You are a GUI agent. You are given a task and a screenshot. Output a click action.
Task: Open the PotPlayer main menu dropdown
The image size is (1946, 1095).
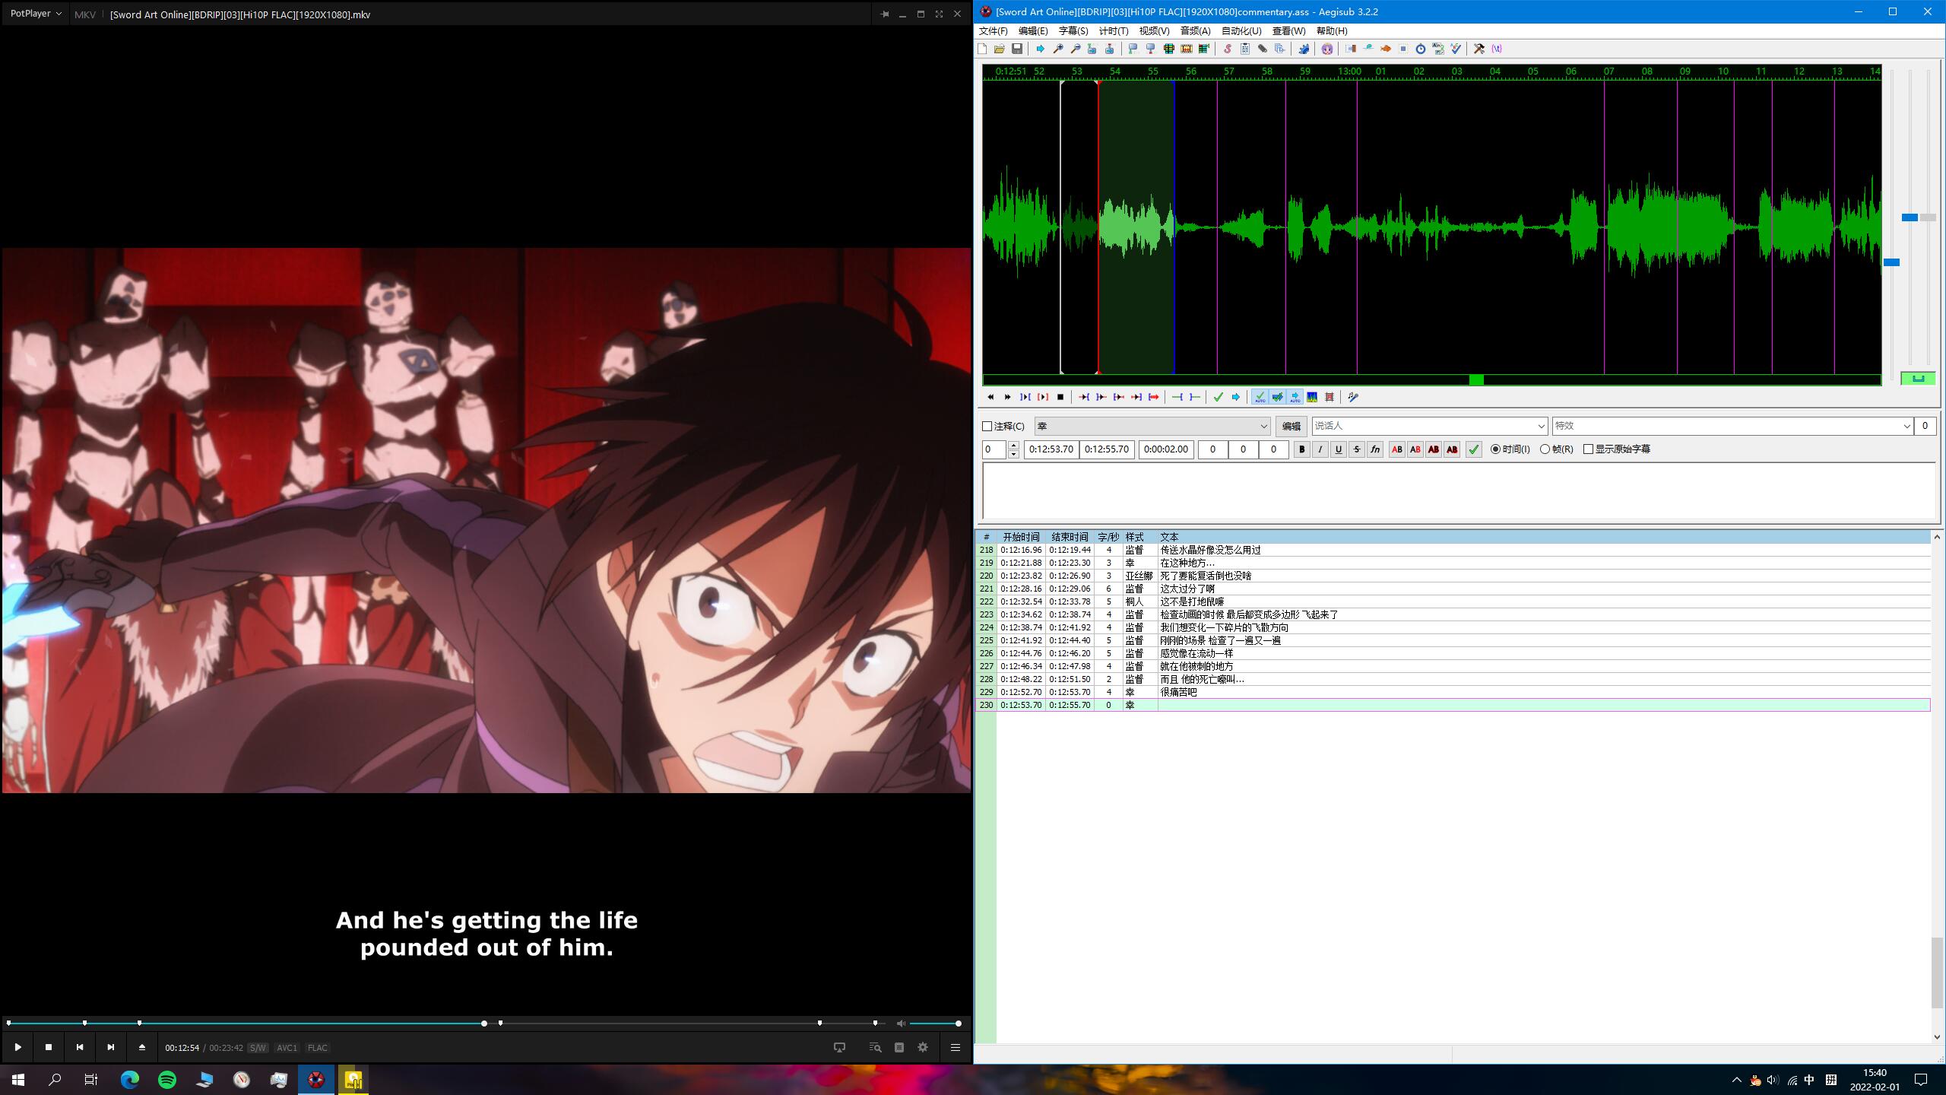(36, 14)
